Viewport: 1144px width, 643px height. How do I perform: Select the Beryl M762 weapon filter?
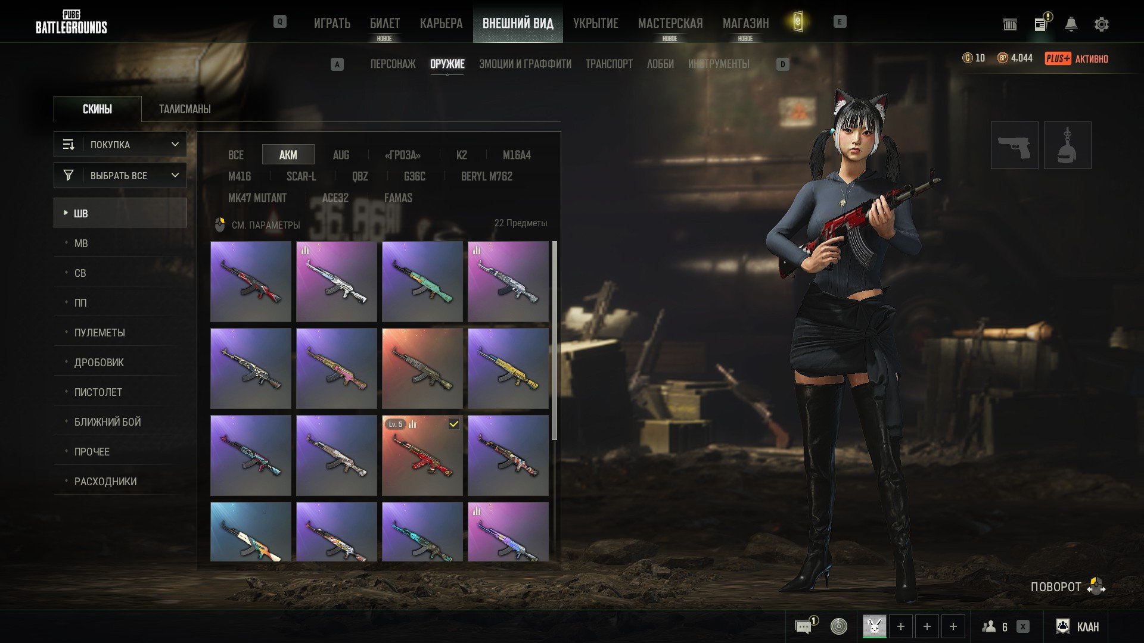point(486,176)
